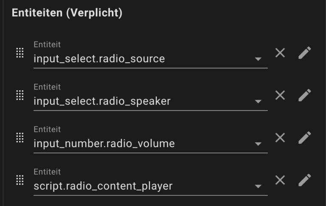This screenshot has height=206, width=326.
Task: Click the script.radio_content_player text field
Action: (151, 181)
